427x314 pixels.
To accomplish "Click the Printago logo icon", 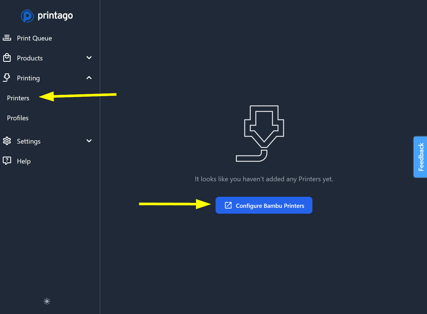I will tap(27, 16).
